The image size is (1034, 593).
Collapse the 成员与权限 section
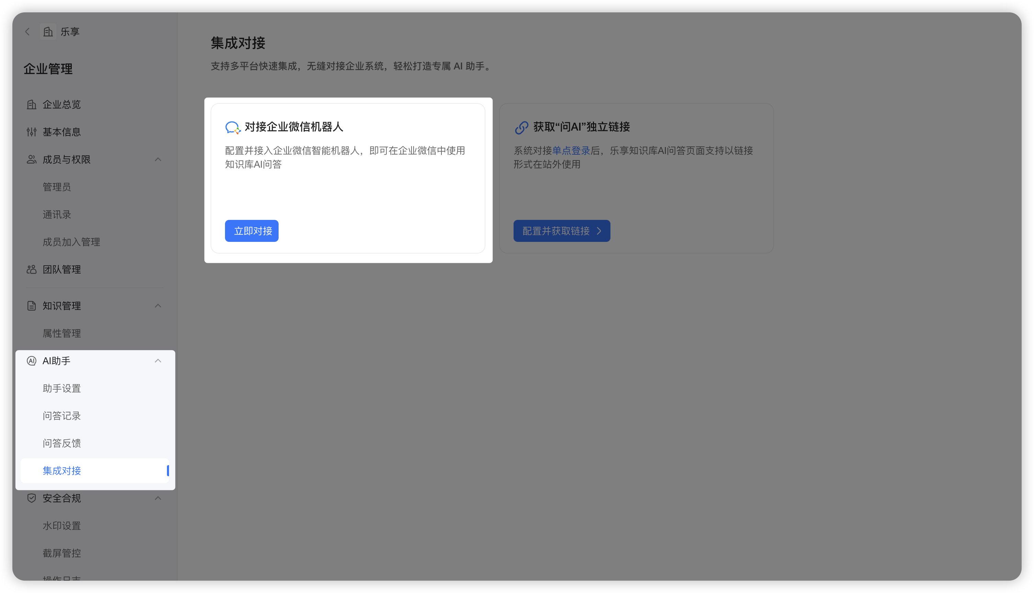[x=158, y=160]
